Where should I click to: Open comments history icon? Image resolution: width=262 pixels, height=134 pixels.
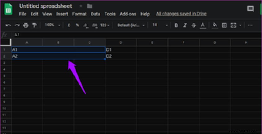pyautogui.click(x=251, y=9)
